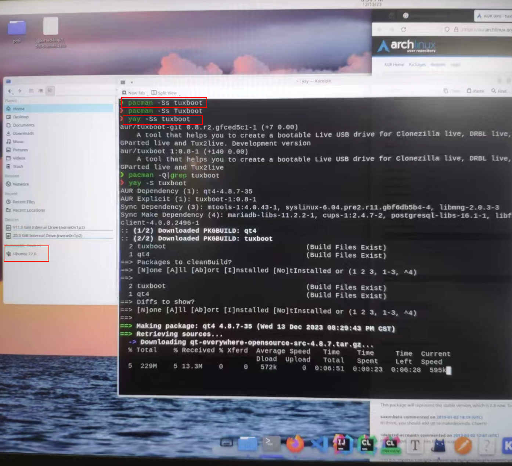Launch IntelliJ IDEA from the dock
Screen dimensions: 512x466
pos(342,444)
